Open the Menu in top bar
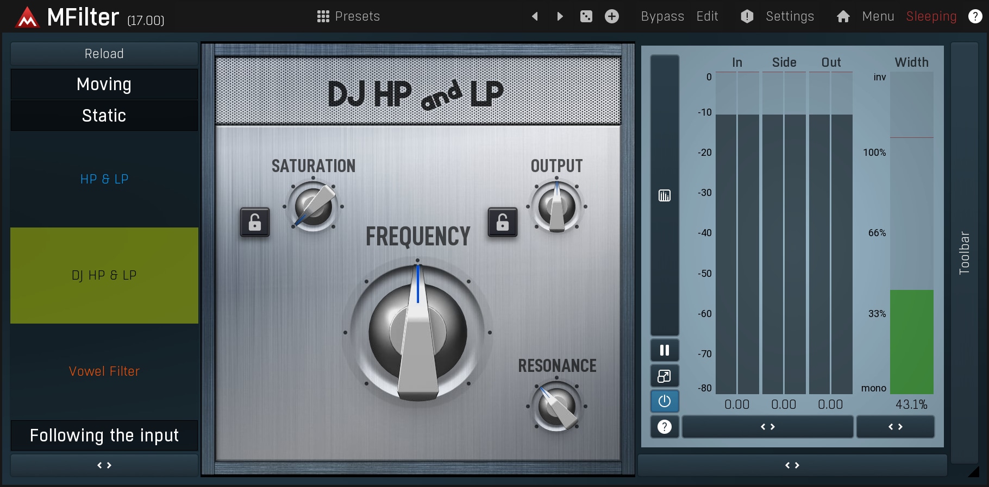The width and height of the screenshot is (989, 487). pos(878,16)
